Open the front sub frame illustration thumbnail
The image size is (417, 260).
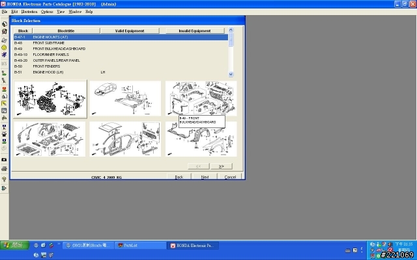(125, 98)
